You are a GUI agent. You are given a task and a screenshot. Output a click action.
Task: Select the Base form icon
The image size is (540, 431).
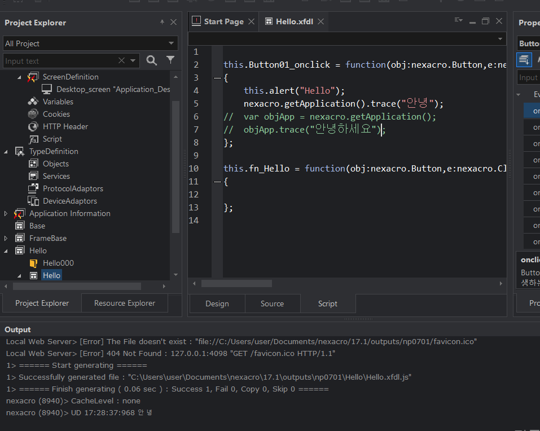[20, 226]
